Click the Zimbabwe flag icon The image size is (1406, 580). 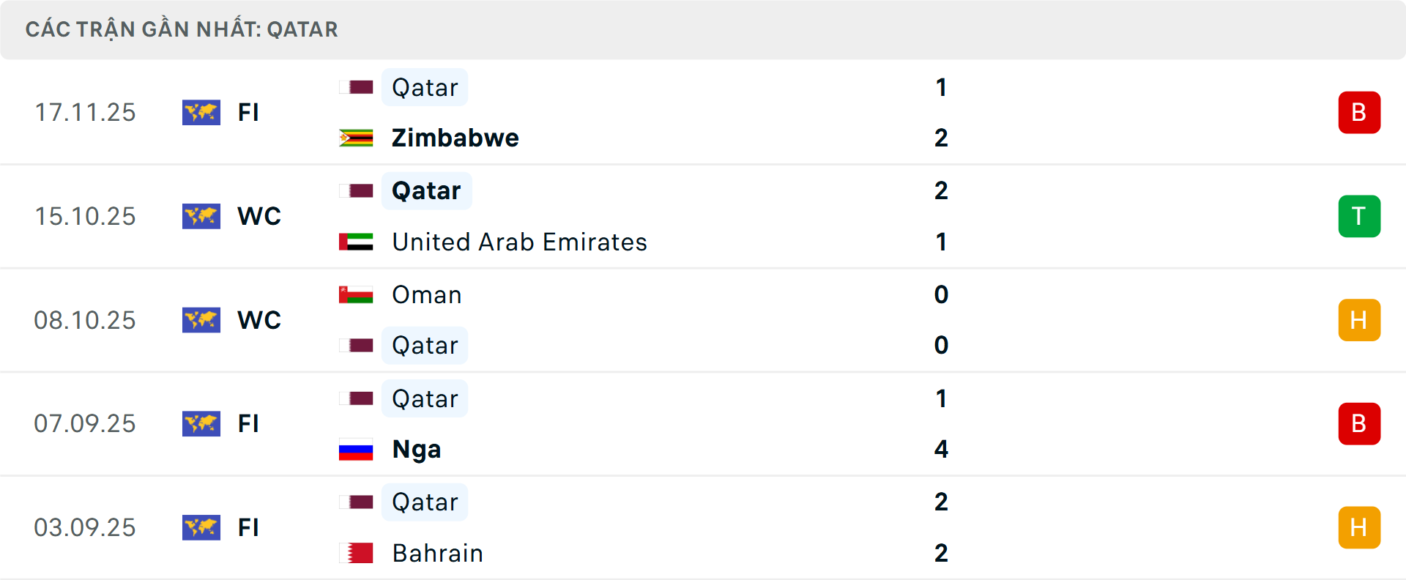point(356,138)
